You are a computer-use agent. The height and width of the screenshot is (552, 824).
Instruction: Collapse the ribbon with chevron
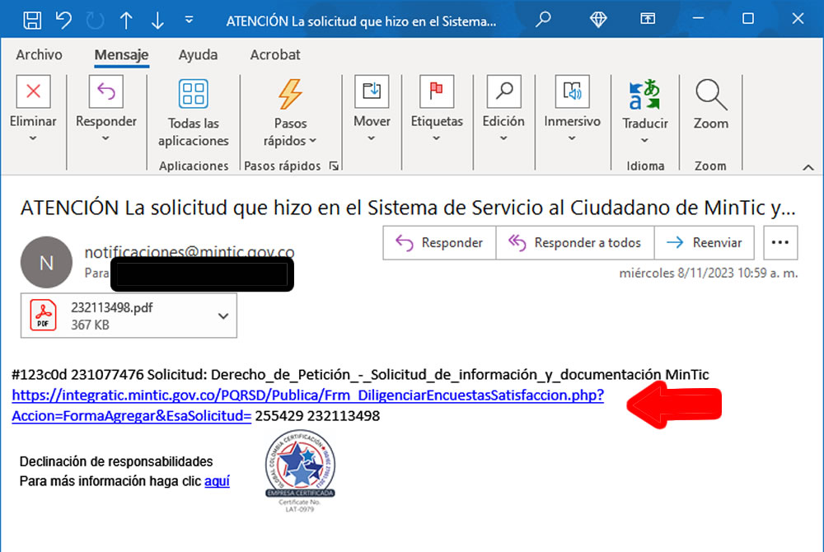click(808, 167)
